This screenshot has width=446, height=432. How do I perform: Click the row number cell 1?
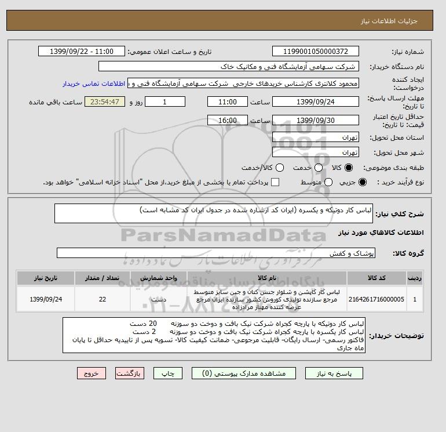415,299
